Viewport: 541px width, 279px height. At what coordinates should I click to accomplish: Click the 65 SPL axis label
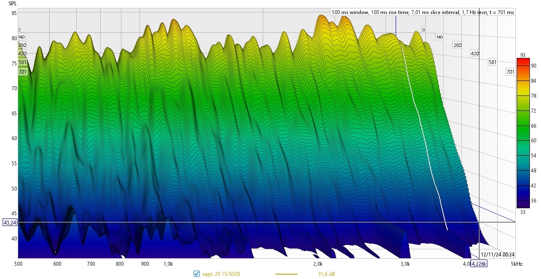pyautogui.click(x=14, y=114)
